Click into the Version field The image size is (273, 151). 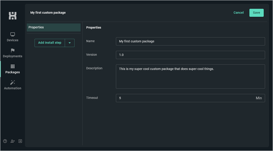(x=190, y=55)
